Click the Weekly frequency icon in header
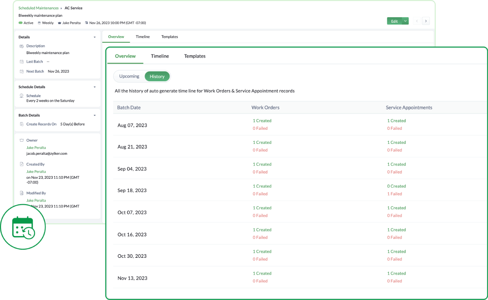488x300 pixels. coord(39,23)
